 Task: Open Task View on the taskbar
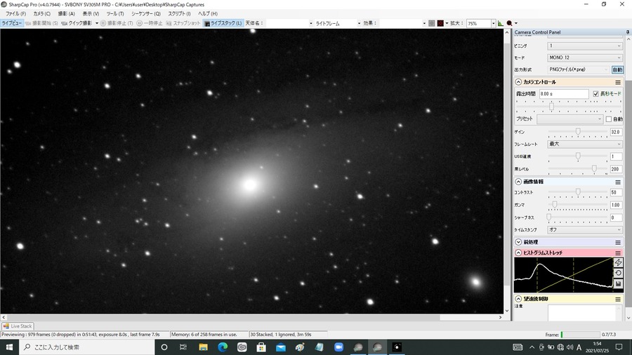[183, 347]
